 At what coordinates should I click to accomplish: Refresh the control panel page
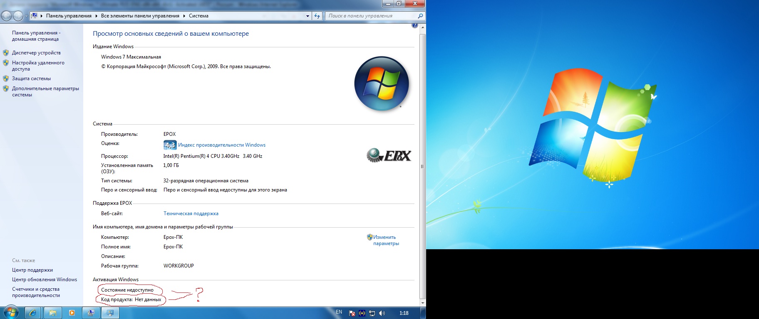click(x=317, y=16)
